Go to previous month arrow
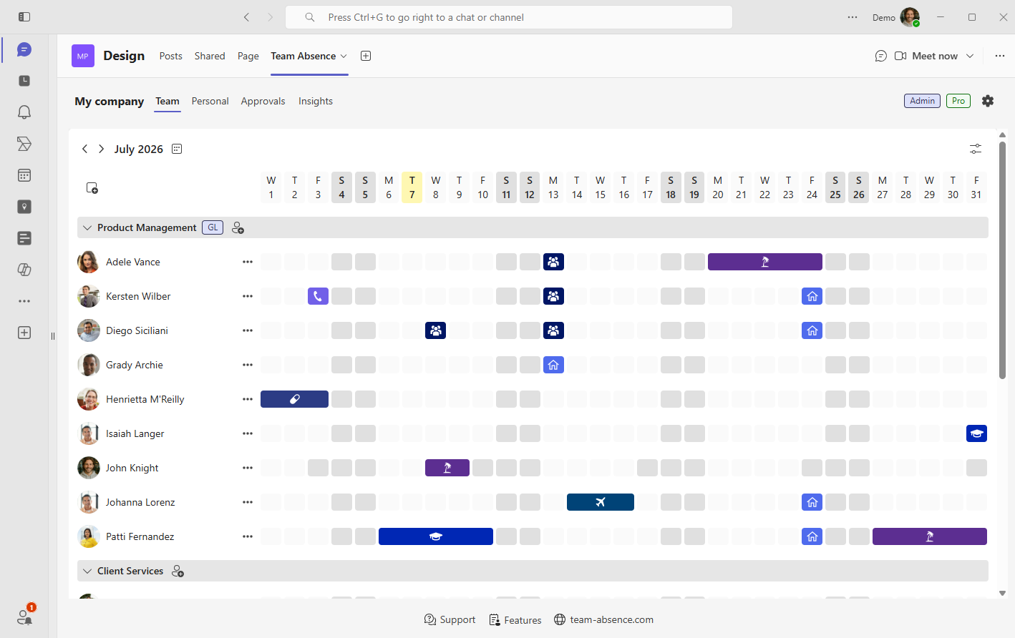Viewport: 1015px width, 638px height. 84,149
